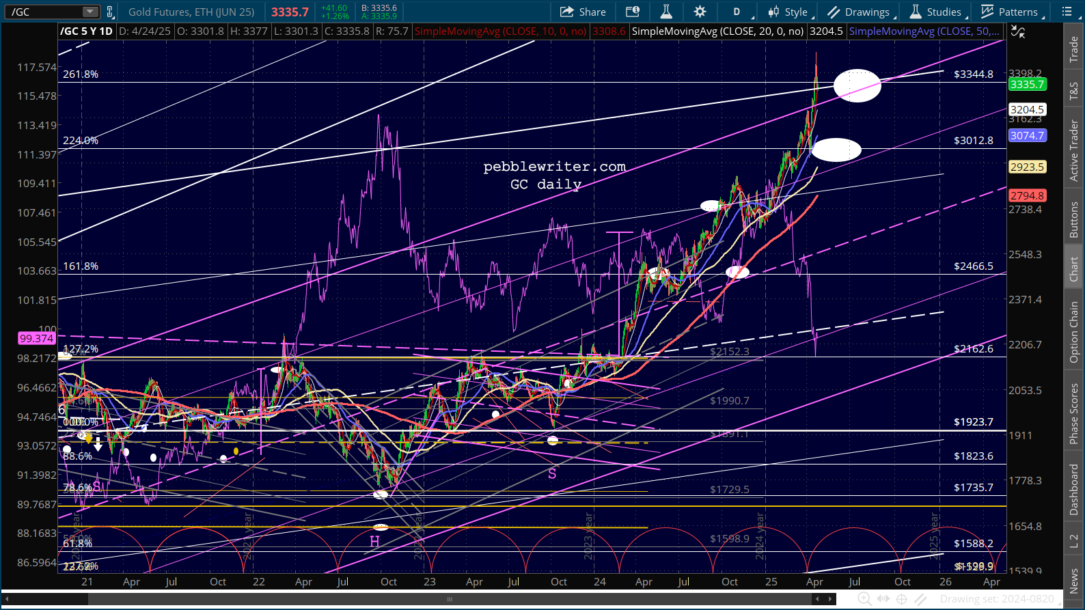Open the T&S side tab

pyautogui.click(x=1074, y=90)
